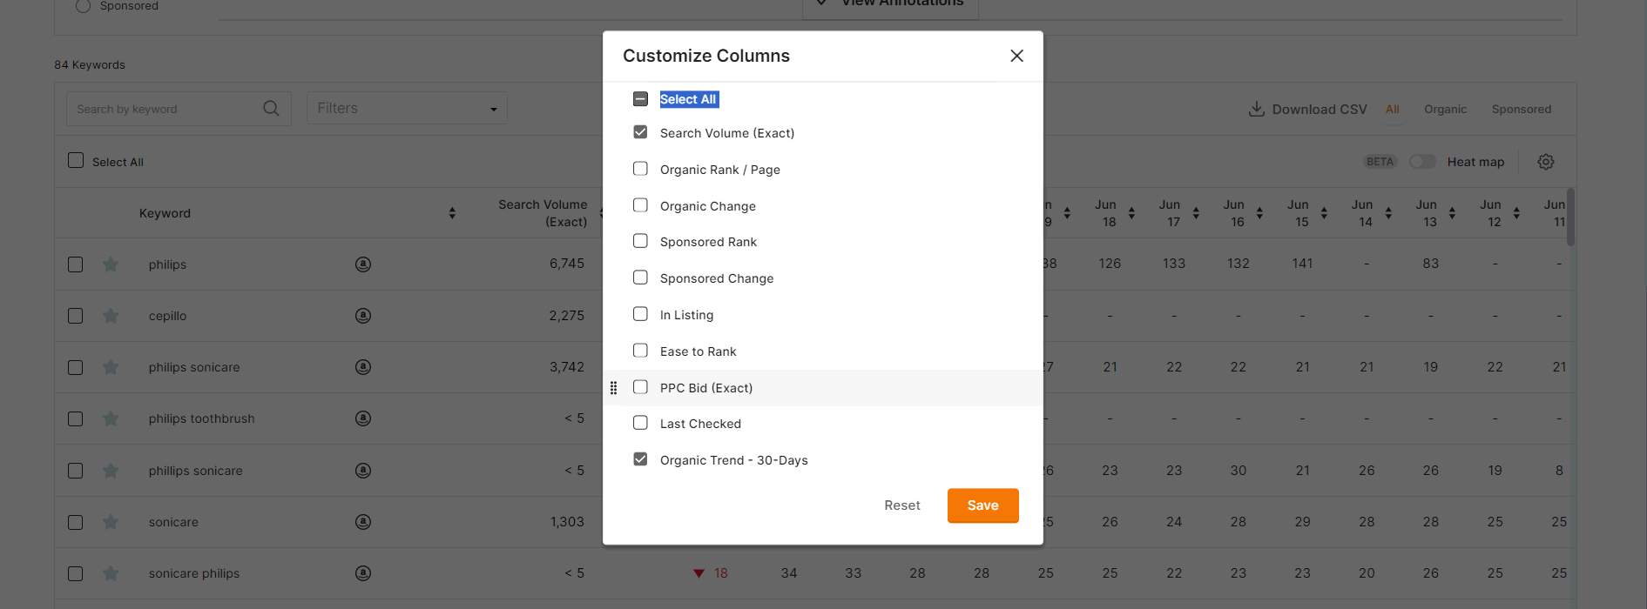Enable the Sponsored Rank column
The height and width of the screenshot is (609, 1647).
coord(640,241)
